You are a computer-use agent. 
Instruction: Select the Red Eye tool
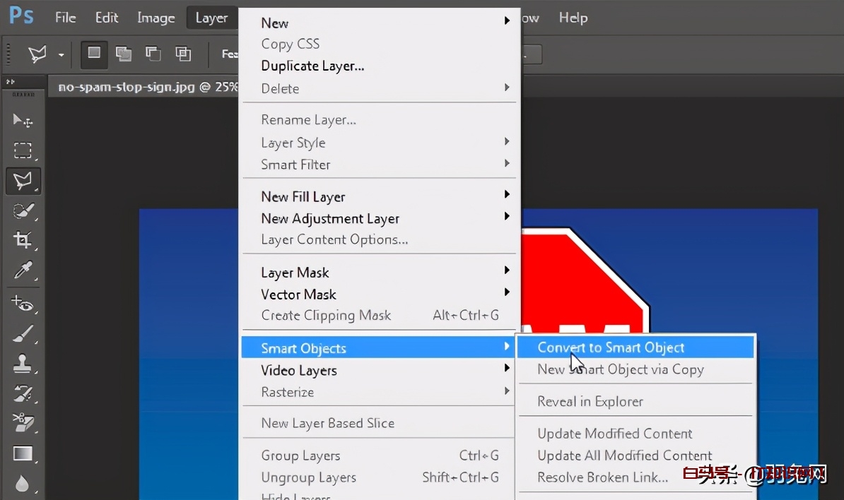pos(23,304)
